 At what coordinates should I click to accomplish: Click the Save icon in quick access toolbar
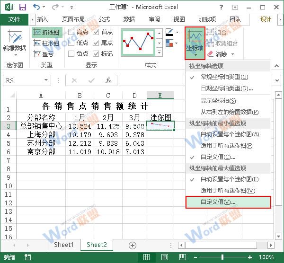(23, 7)
